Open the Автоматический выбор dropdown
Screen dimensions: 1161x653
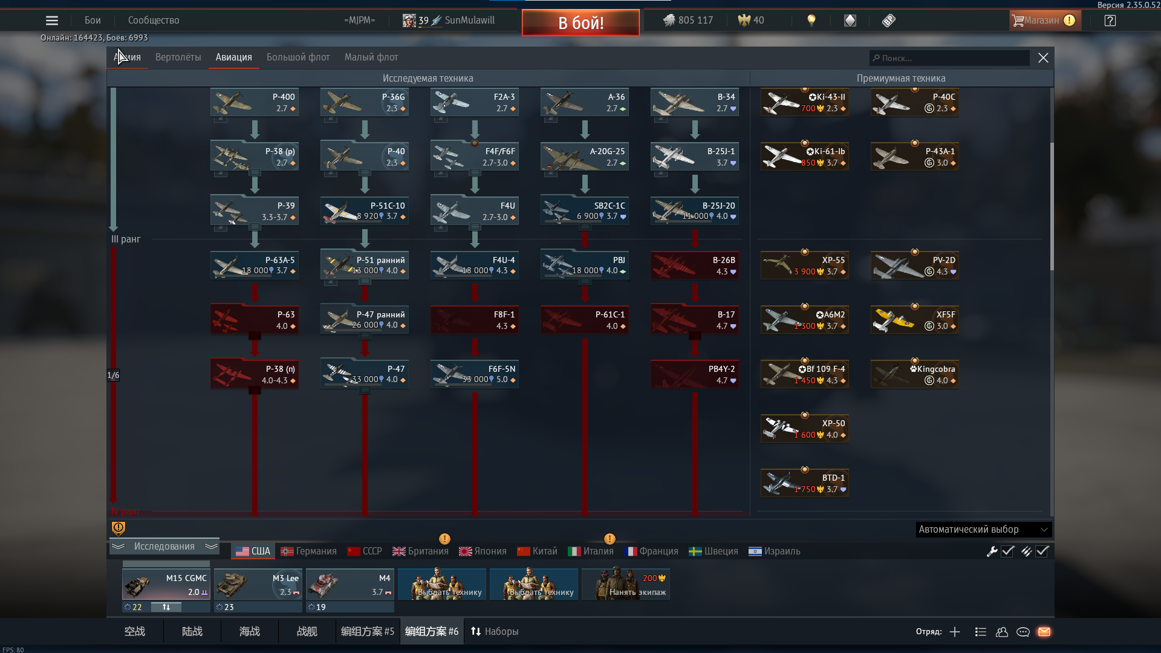pos(984,530)
